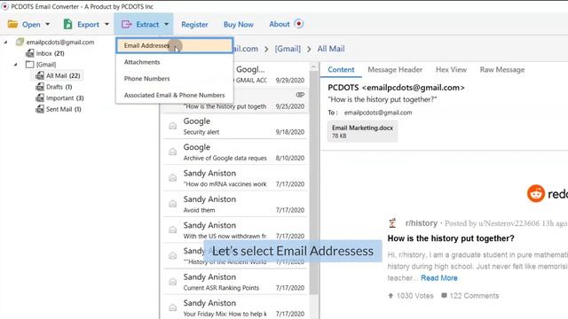568x319 pixels.
Task: Open the Email Marketing.docx attachment
Action: [362, 131]
